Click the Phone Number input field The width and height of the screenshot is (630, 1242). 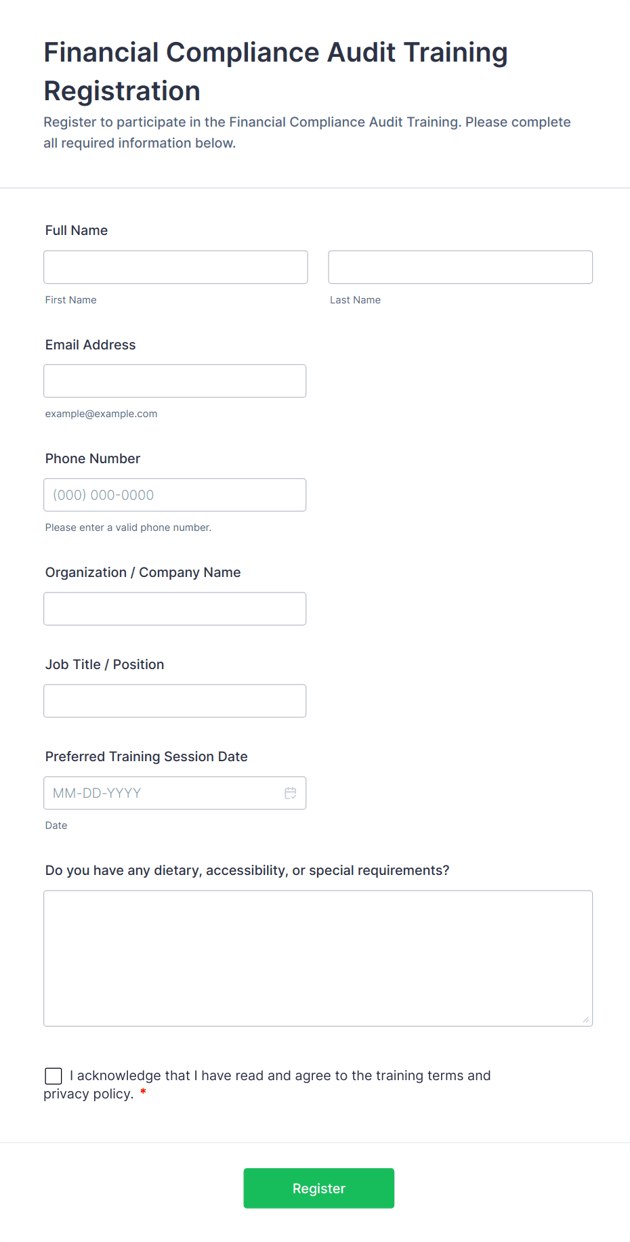[175, 495]
